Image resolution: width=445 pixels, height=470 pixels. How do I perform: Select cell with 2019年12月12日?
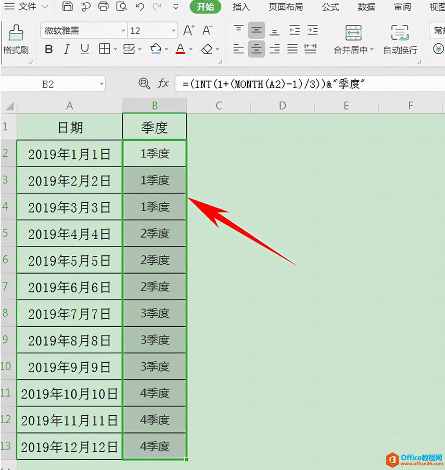(69, 447)
